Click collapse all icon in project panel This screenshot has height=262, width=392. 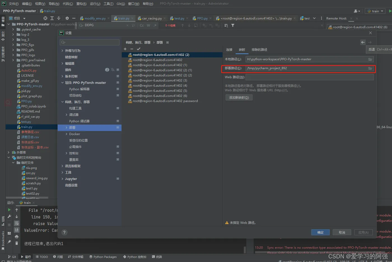pyautogui.click(x=59, y=18)
